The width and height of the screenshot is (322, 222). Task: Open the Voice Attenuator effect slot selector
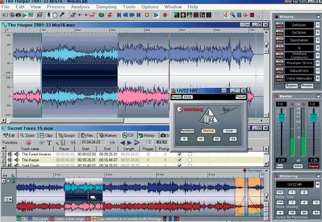(299, 78)
